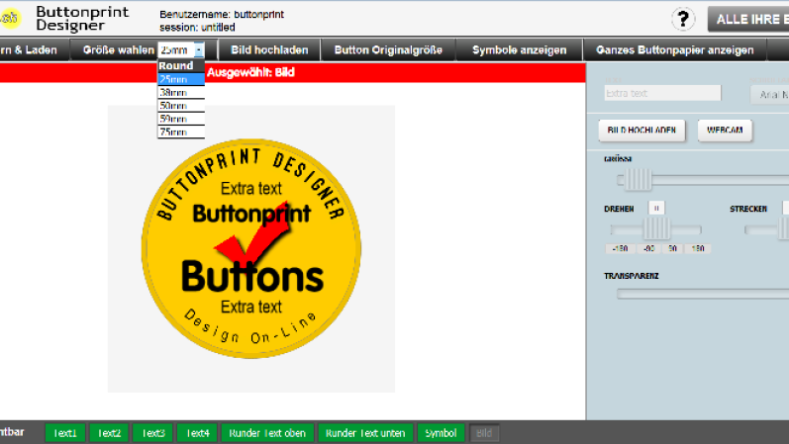Select the green Text1 element button
Viewport: 789px width, 444px height.
tap(65, 433)
